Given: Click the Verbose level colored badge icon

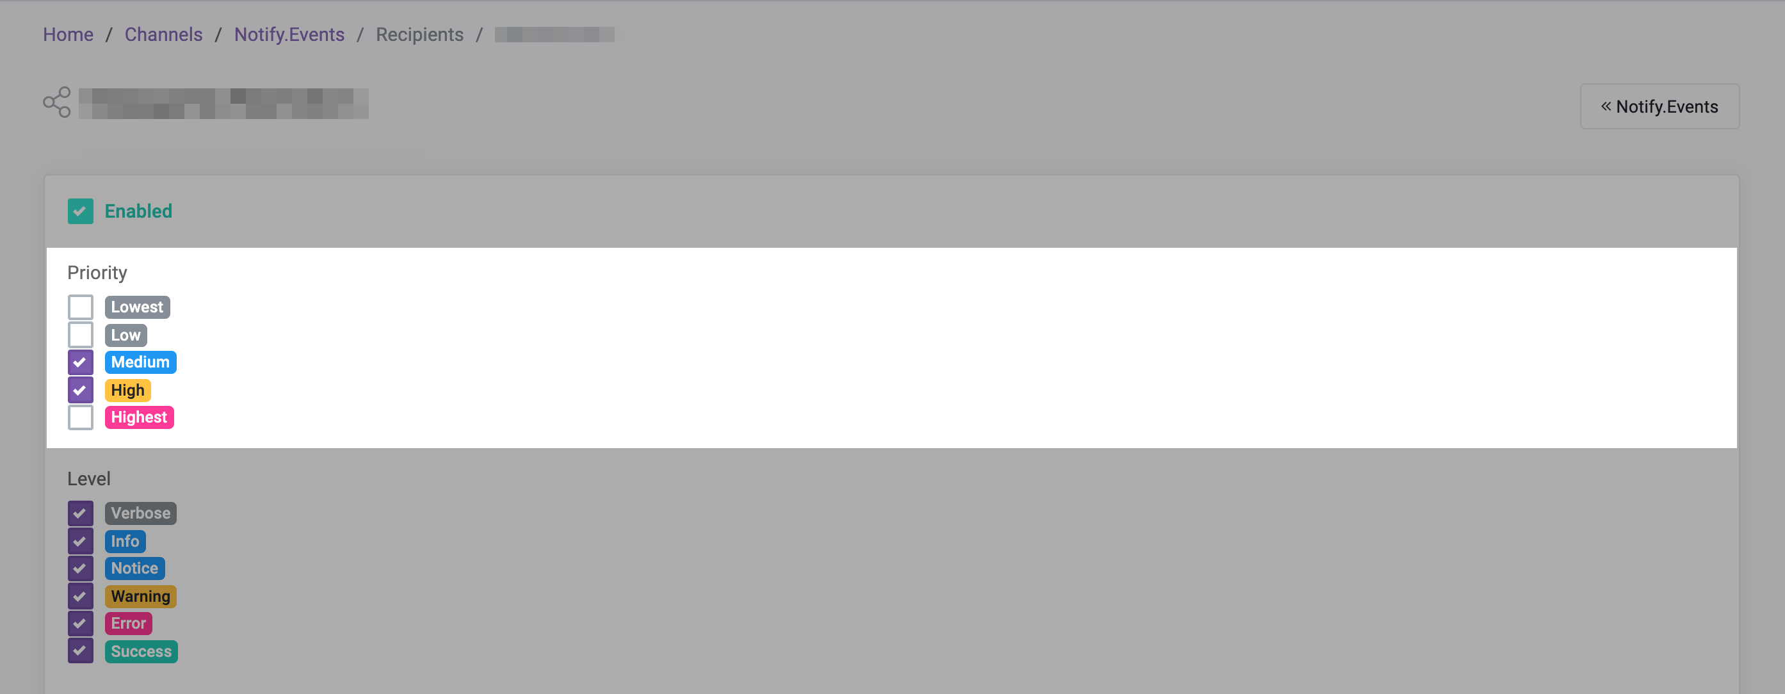Looking at the screenshot, I should tap(139, 512).
